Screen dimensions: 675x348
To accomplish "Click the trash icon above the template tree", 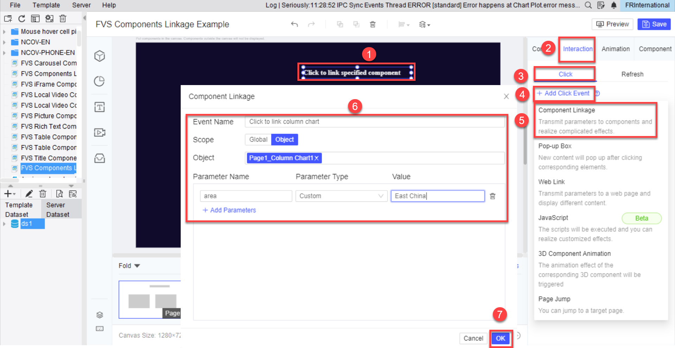I will (x=63, y=18).
